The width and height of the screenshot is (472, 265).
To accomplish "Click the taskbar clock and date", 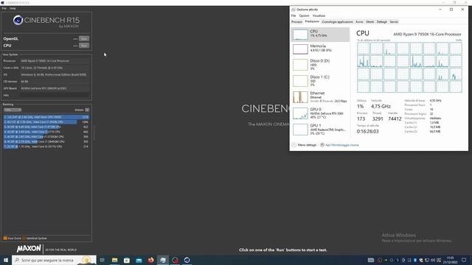I will pyautogui.click(x=451, y=260).
